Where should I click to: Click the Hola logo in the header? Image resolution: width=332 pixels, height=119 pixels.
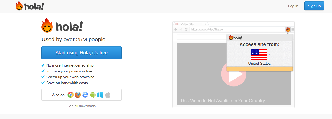[30, 6]
